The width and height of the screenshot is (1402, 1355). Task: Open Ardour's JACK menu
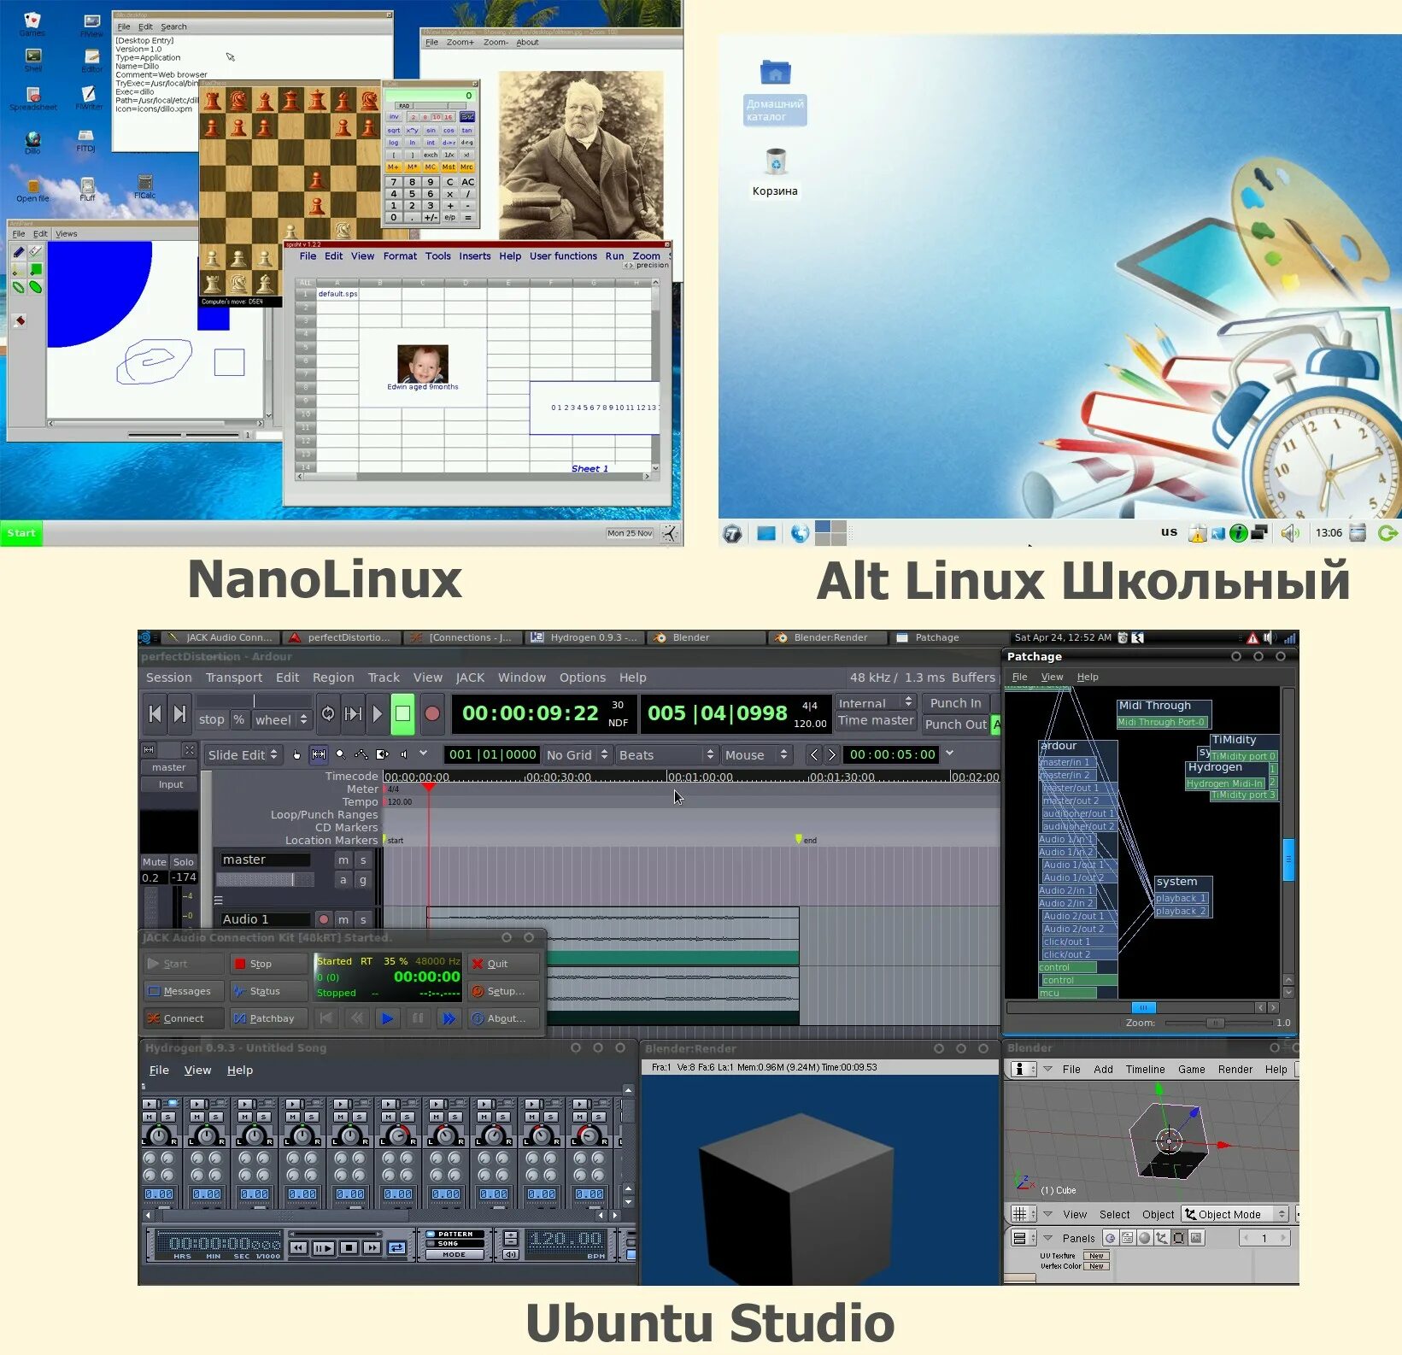click(470, 677)
